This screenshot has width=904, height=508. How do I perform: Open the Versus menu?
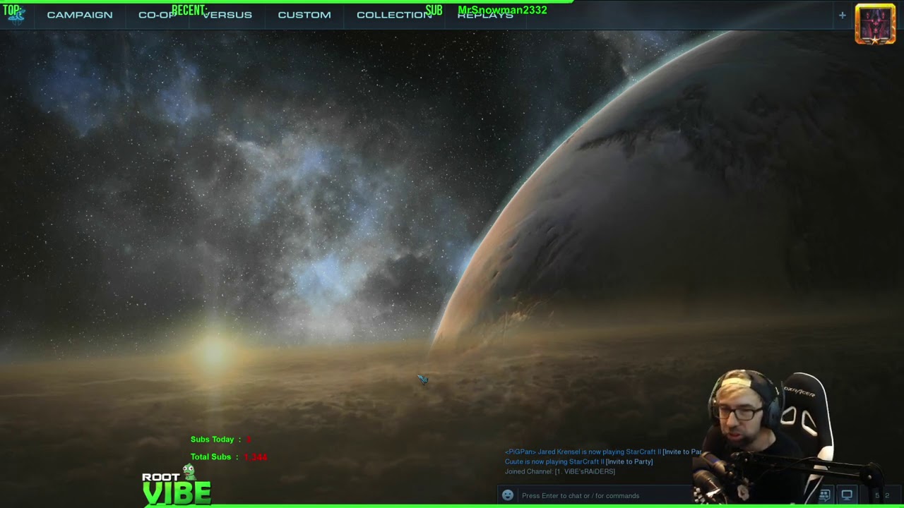[227, 15]
